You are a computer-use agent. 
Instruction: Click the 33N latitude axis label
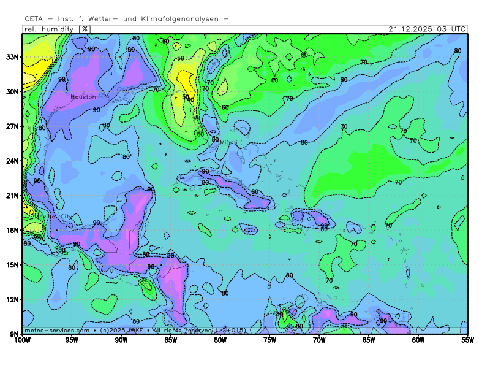(13, 57)
